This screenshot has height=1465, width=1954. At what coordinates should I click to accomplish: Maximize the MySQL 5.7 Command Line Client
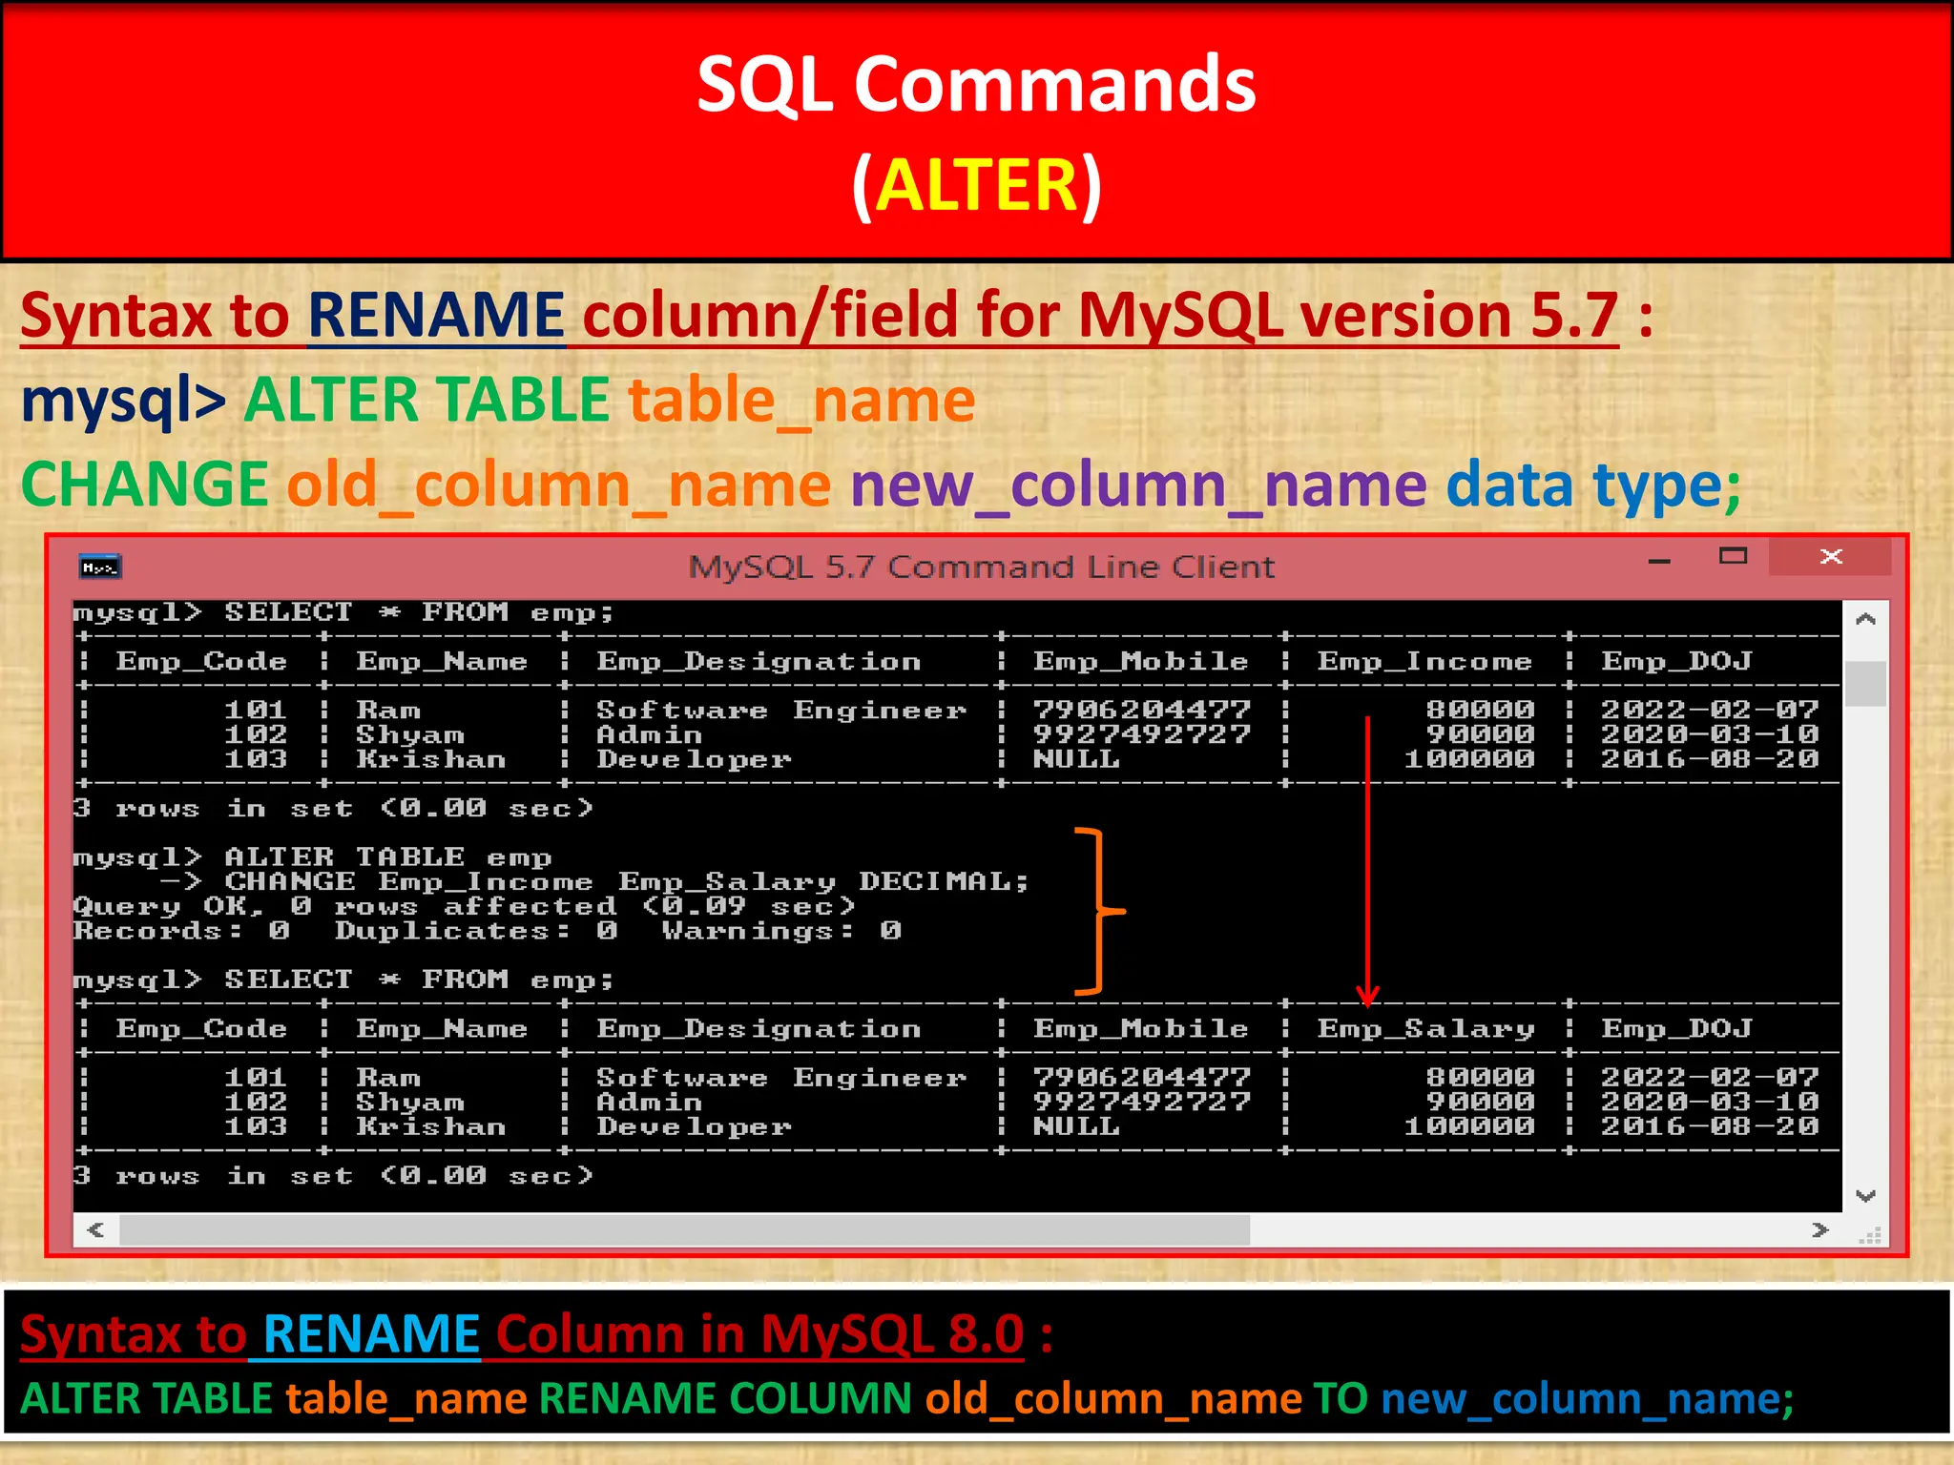pos(1733,556)
